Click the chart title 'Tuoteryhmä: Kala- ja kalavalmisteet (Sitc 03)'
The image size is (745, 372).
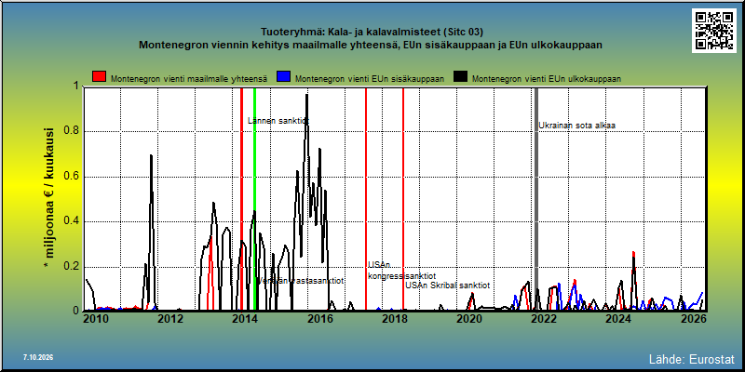pyautogui.click(x=372, y=33)
